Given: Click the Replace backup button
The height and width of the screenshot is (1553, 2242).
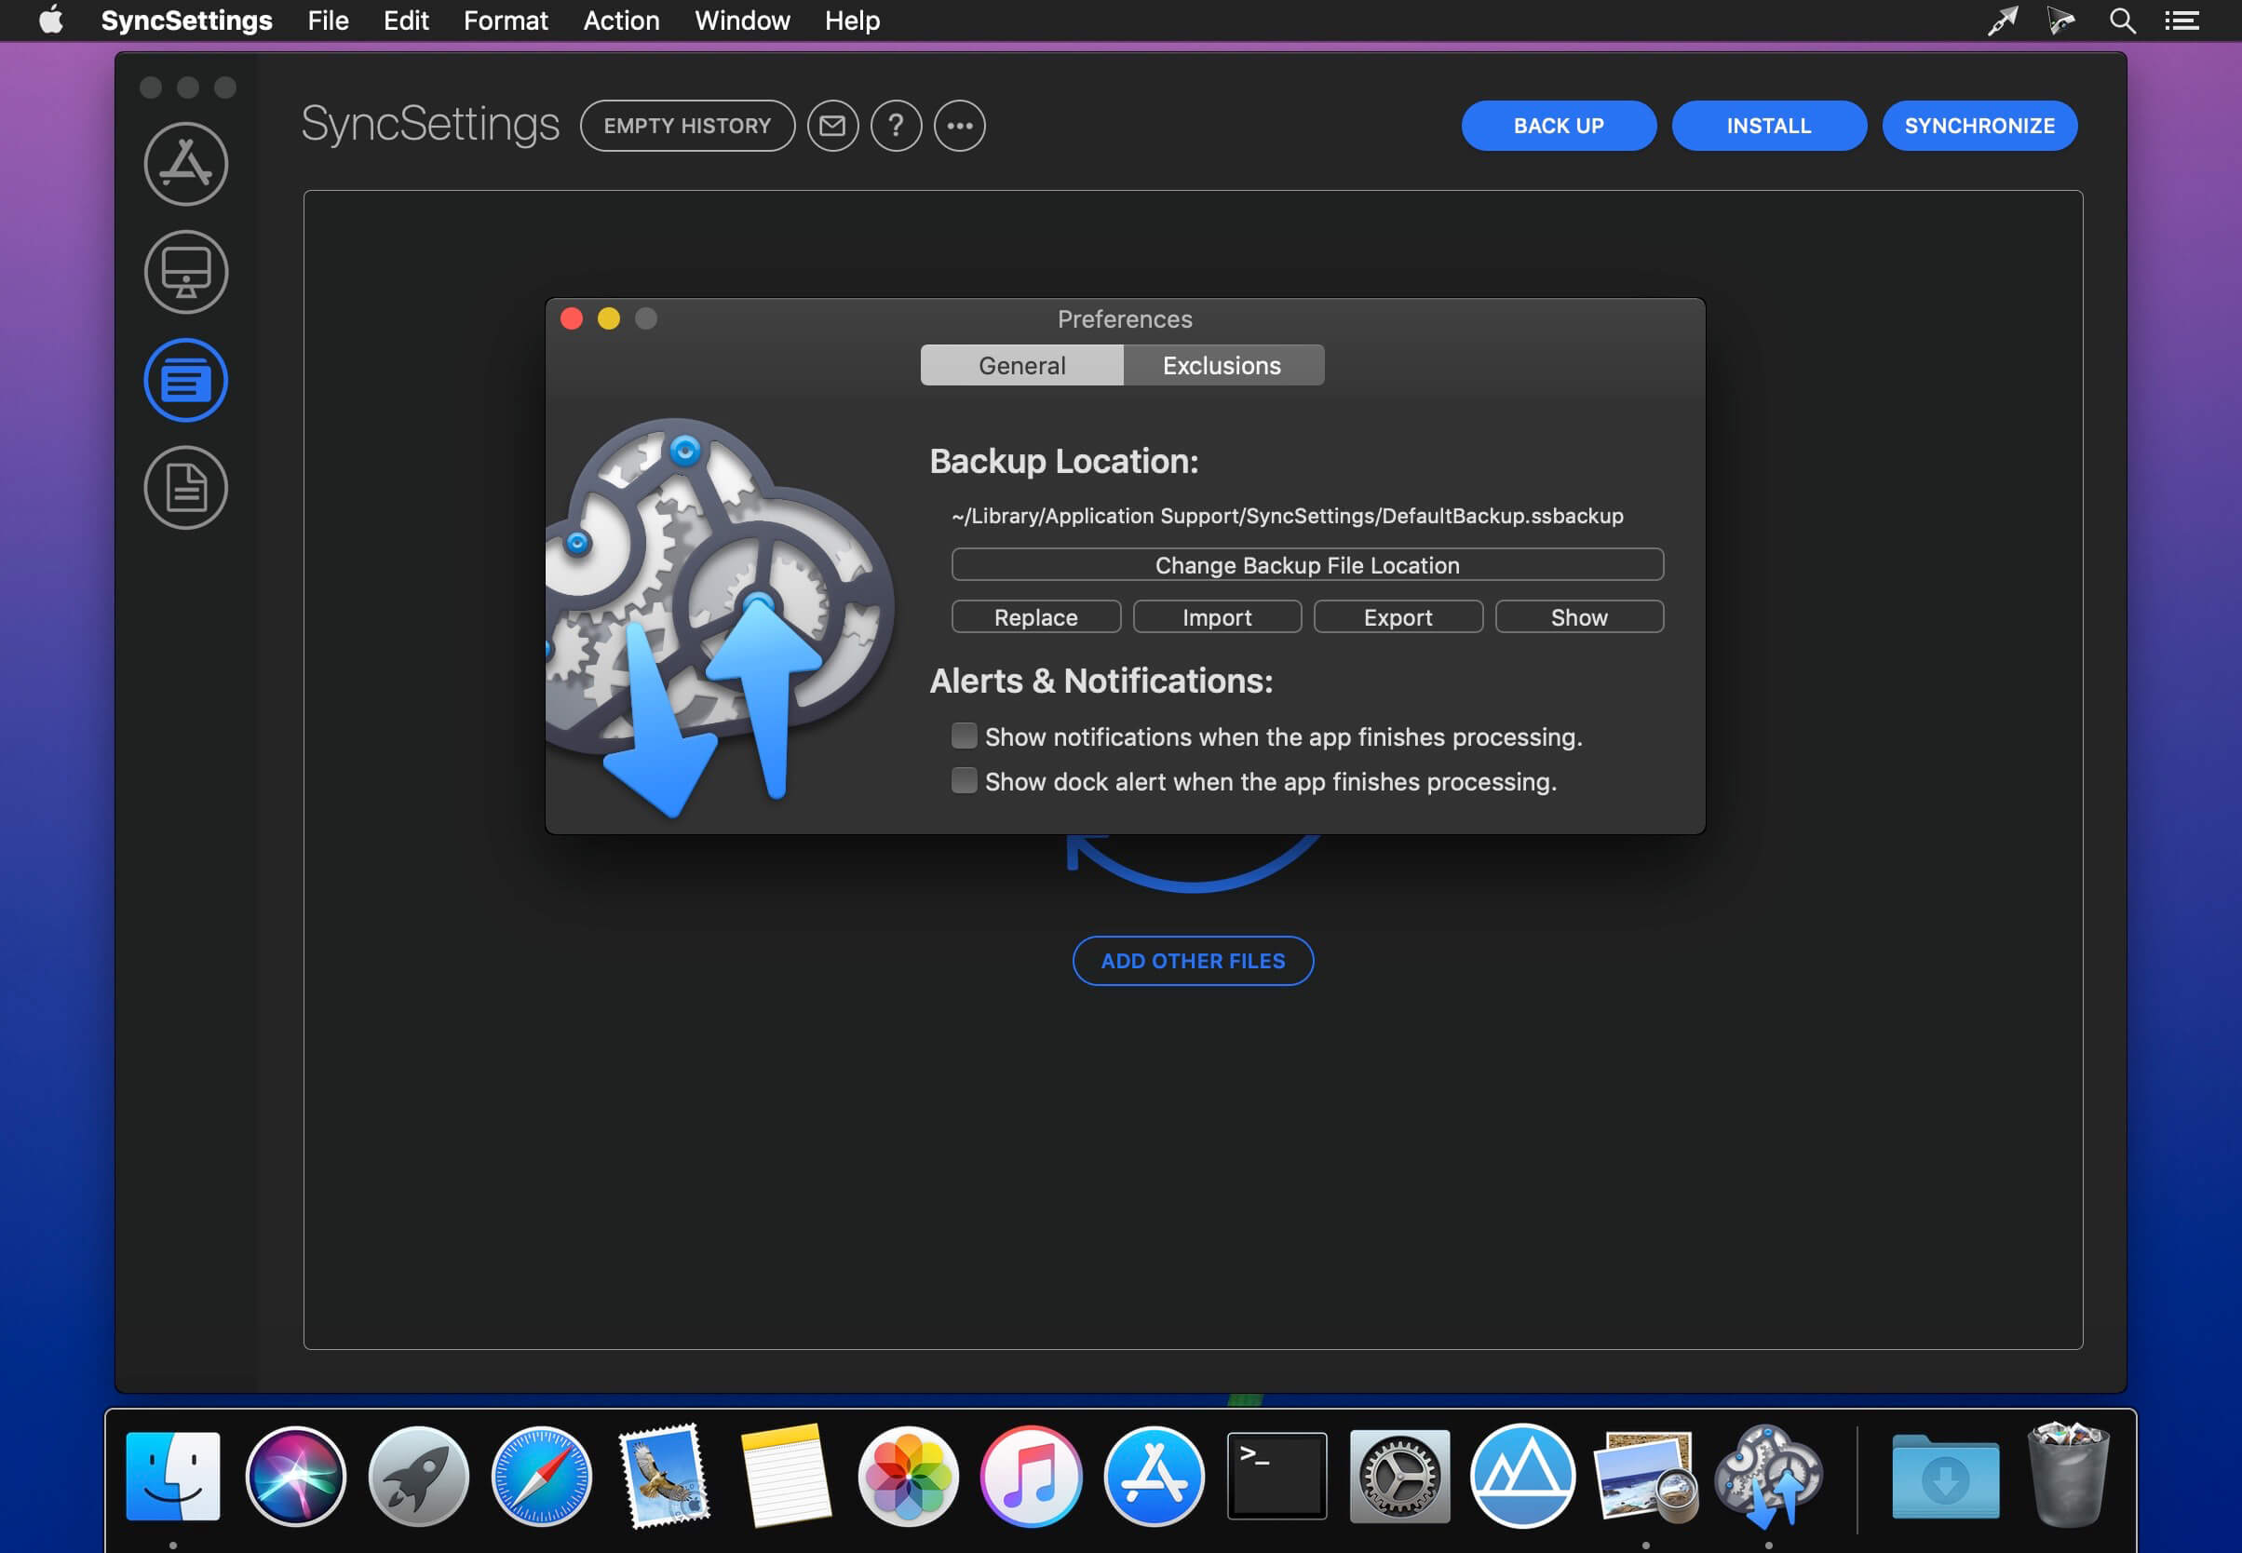Looking at the screenshot, I should [1035, 617].
